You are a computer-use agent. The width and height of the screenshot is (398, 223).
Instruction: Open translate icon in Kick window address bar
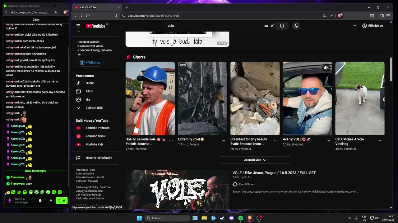56,13
